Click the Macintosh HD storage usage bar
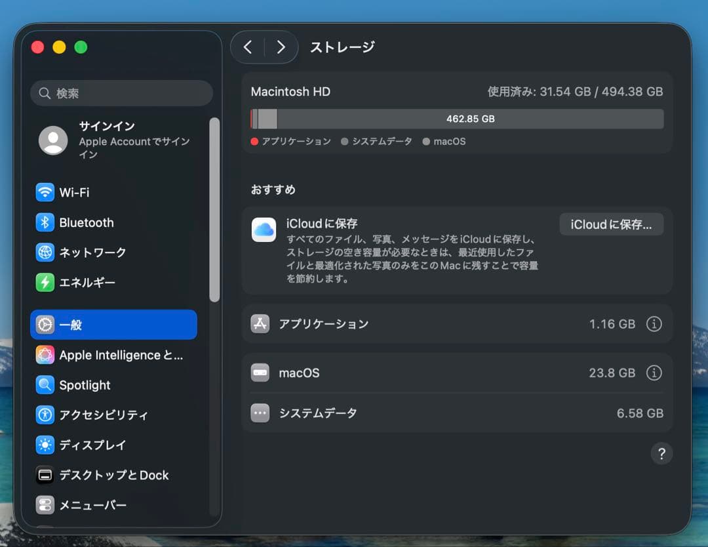The image size is (708, 547). point(457,118)
